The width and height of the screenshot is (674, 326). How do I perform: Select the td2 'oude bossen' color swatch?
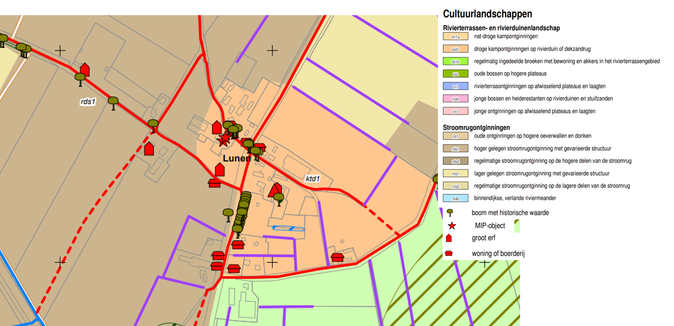click(456, 73)
